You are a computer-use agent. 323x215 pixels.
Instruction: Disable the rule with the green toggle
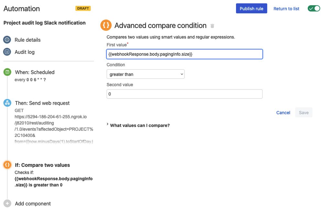314,8
